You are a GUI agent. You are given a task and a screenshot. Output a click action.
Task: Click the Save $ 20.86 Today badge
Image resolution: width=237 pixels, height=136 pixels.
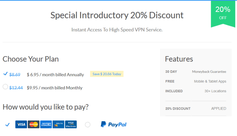(107, 74)
